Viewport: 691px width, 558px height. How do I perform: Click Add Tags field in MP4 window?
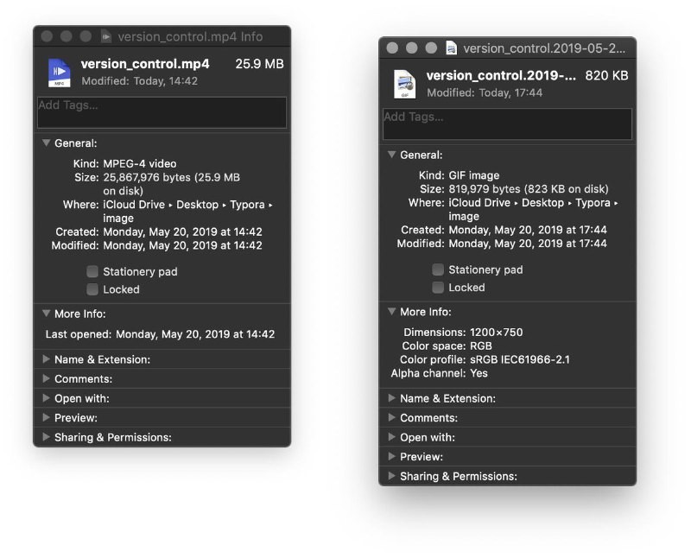point(162,112)
